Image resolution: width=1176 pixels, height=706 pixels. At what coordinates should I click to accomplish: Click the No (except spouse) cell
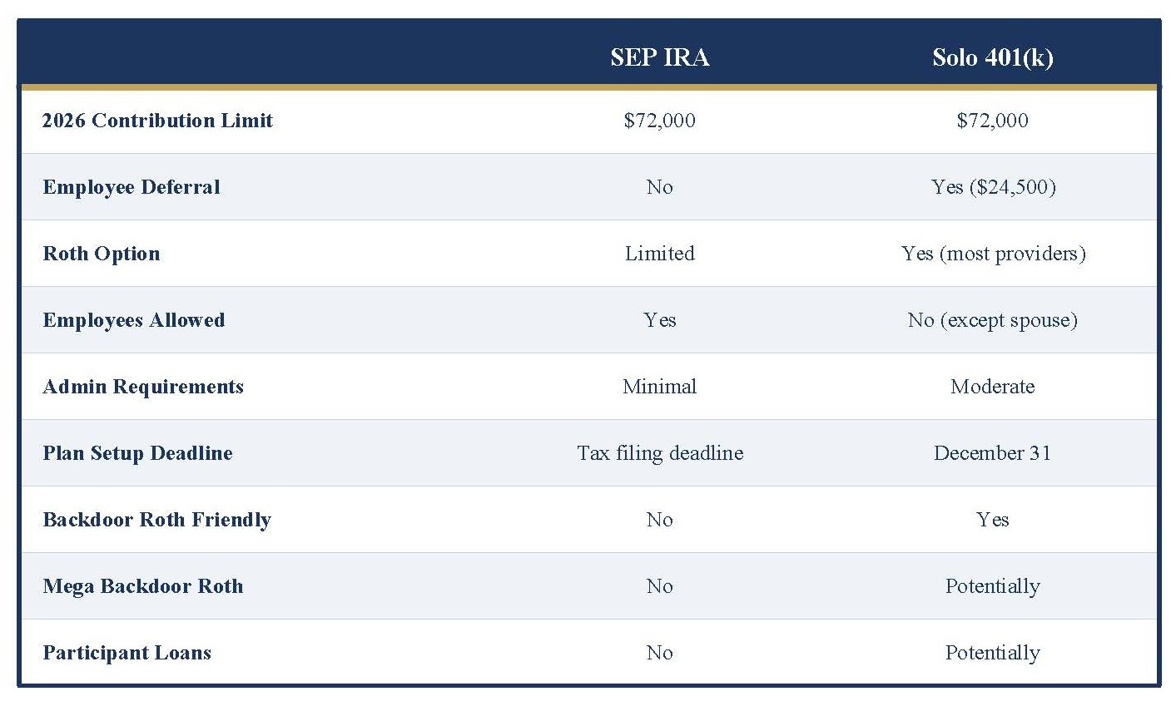coord(993,320)
